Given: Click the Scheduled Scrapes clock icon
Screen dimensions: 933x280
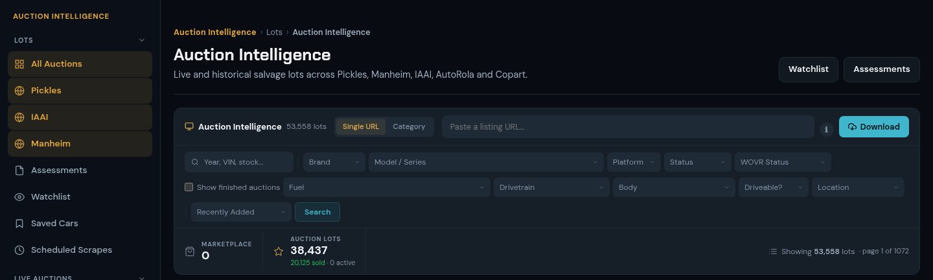Looking at the screenshot, I should coord(19,250).
